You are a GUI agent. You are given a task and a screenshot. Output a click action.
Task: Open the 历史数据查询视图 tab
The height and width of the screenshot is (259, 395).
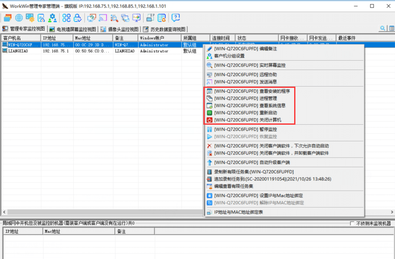click(164, 29)
